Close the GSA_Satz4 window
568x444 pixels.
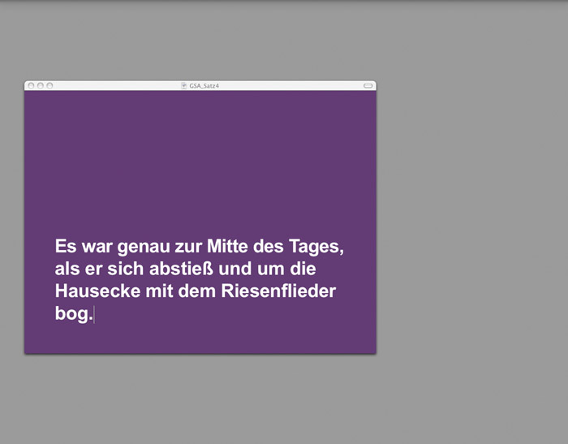[x=31, y=85]
